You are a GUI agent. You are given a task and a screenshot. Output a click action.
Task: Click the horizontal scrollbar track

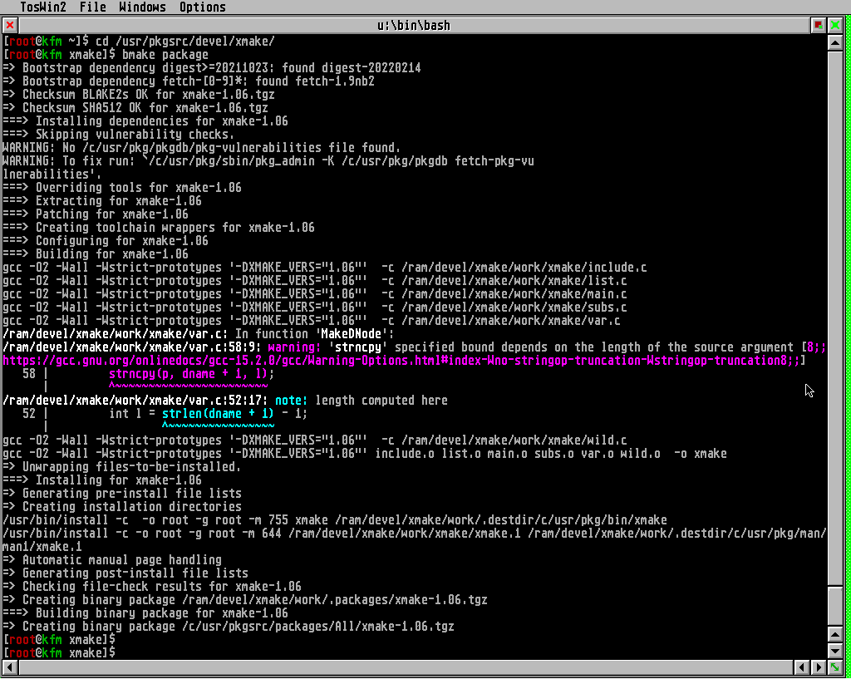pos(399,667)
